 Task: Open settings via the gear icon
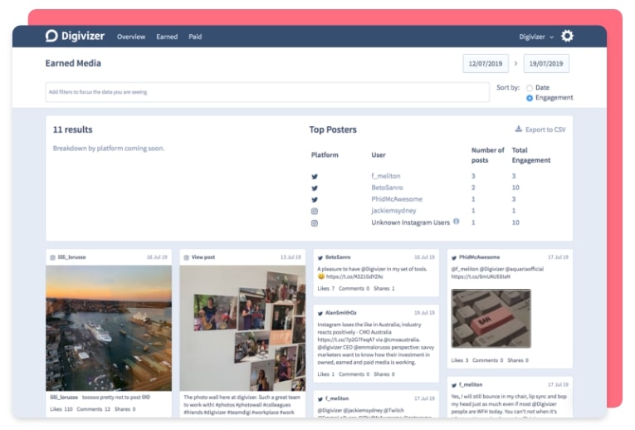pos(567,36)
